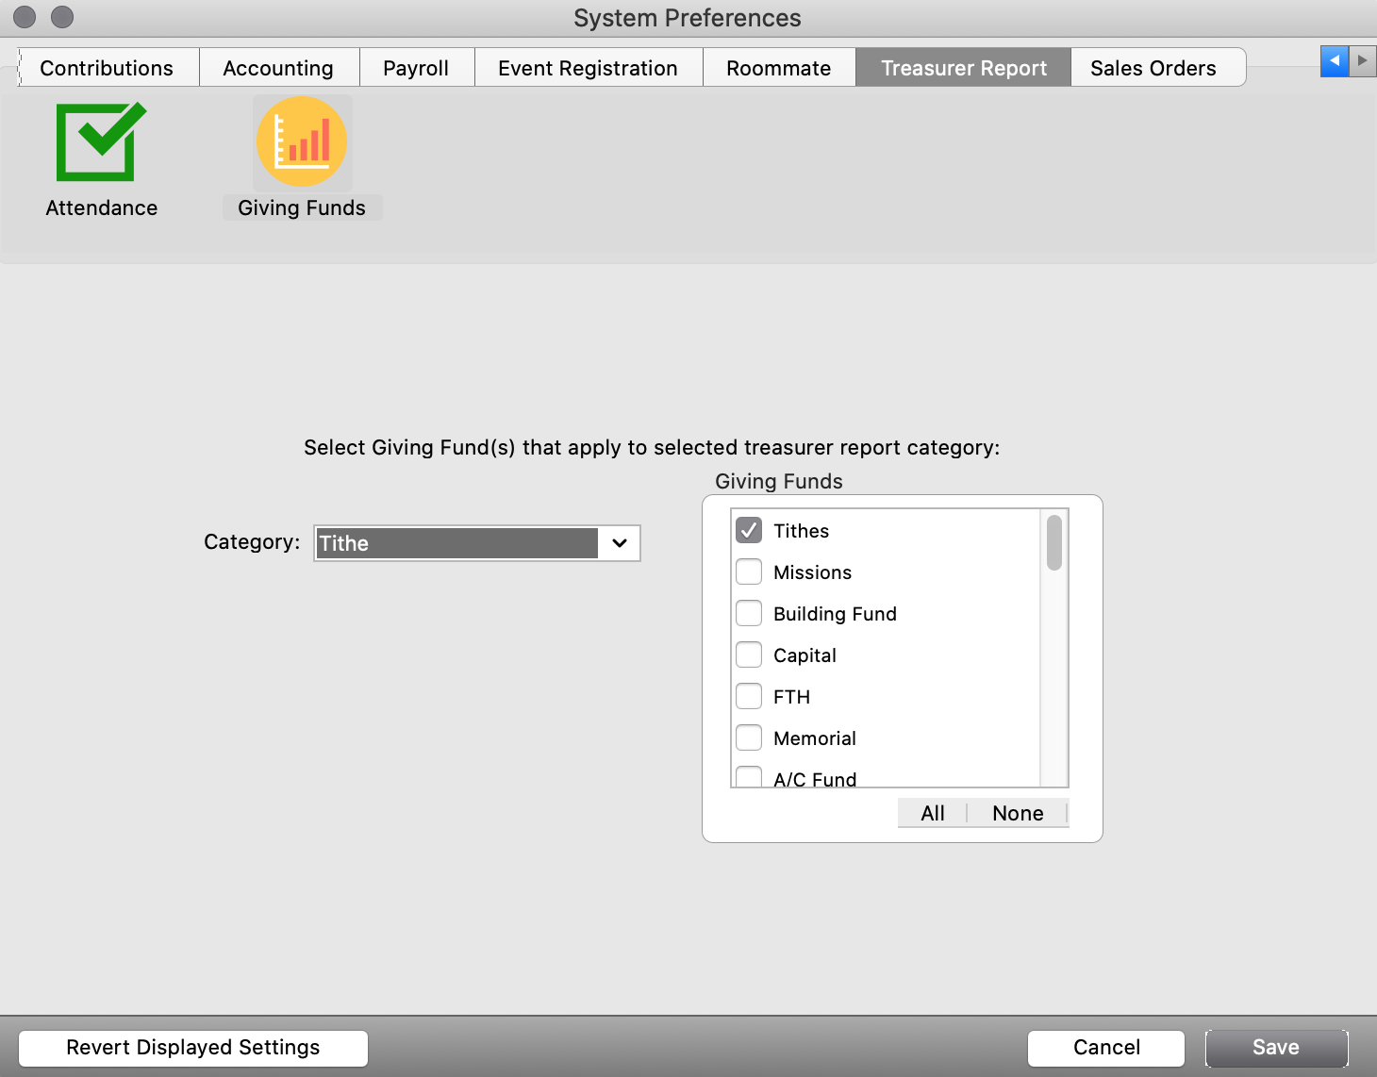
Task: Check the Memorial fund checkbox
Action: [x=749, y=738]
